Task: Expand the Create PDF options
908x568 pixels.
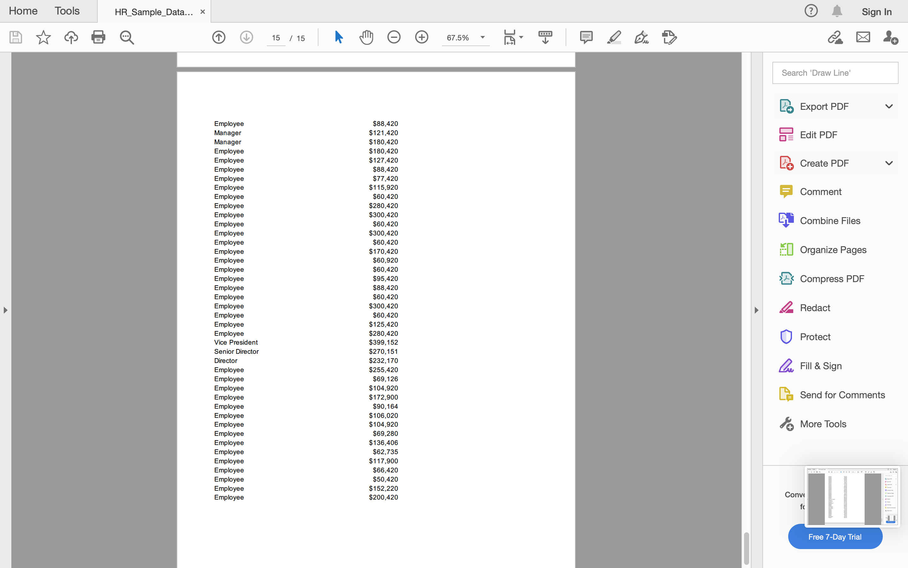Action: (889, 163)
